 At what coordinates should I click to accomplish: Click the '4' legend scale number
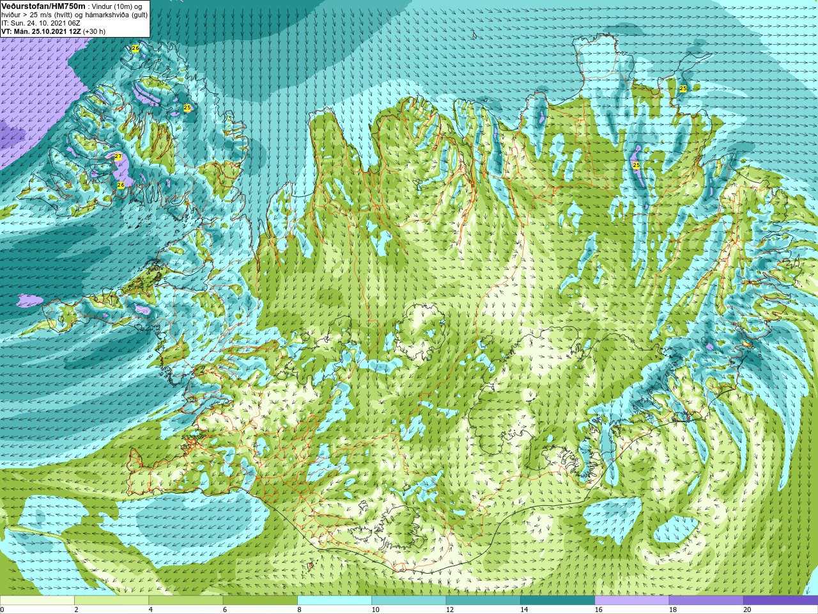[x=150, y=610]
